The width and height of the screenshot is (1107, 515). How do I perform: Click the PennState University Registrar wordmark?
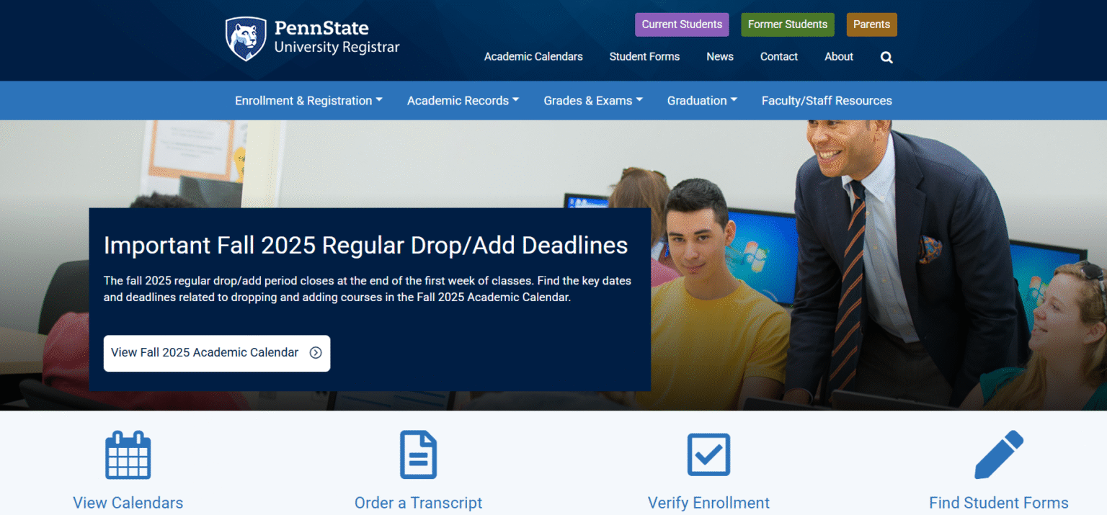pos(336,37)
